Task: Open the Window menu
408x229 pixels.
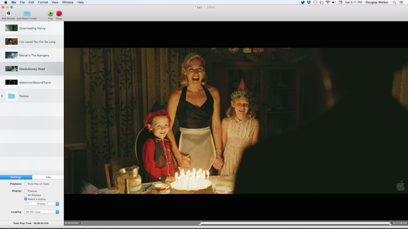Action: [67, 2]
